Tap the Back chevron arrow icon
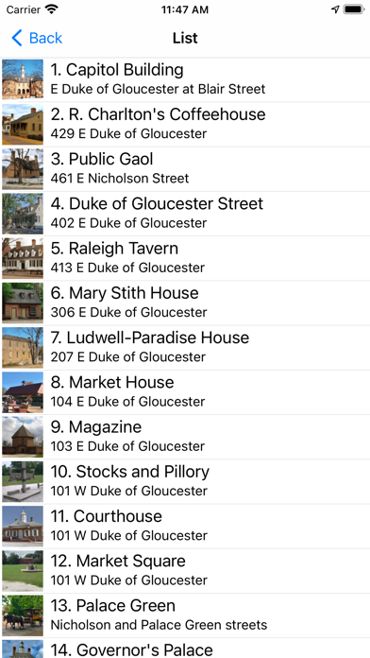 [x=17, y=38]
